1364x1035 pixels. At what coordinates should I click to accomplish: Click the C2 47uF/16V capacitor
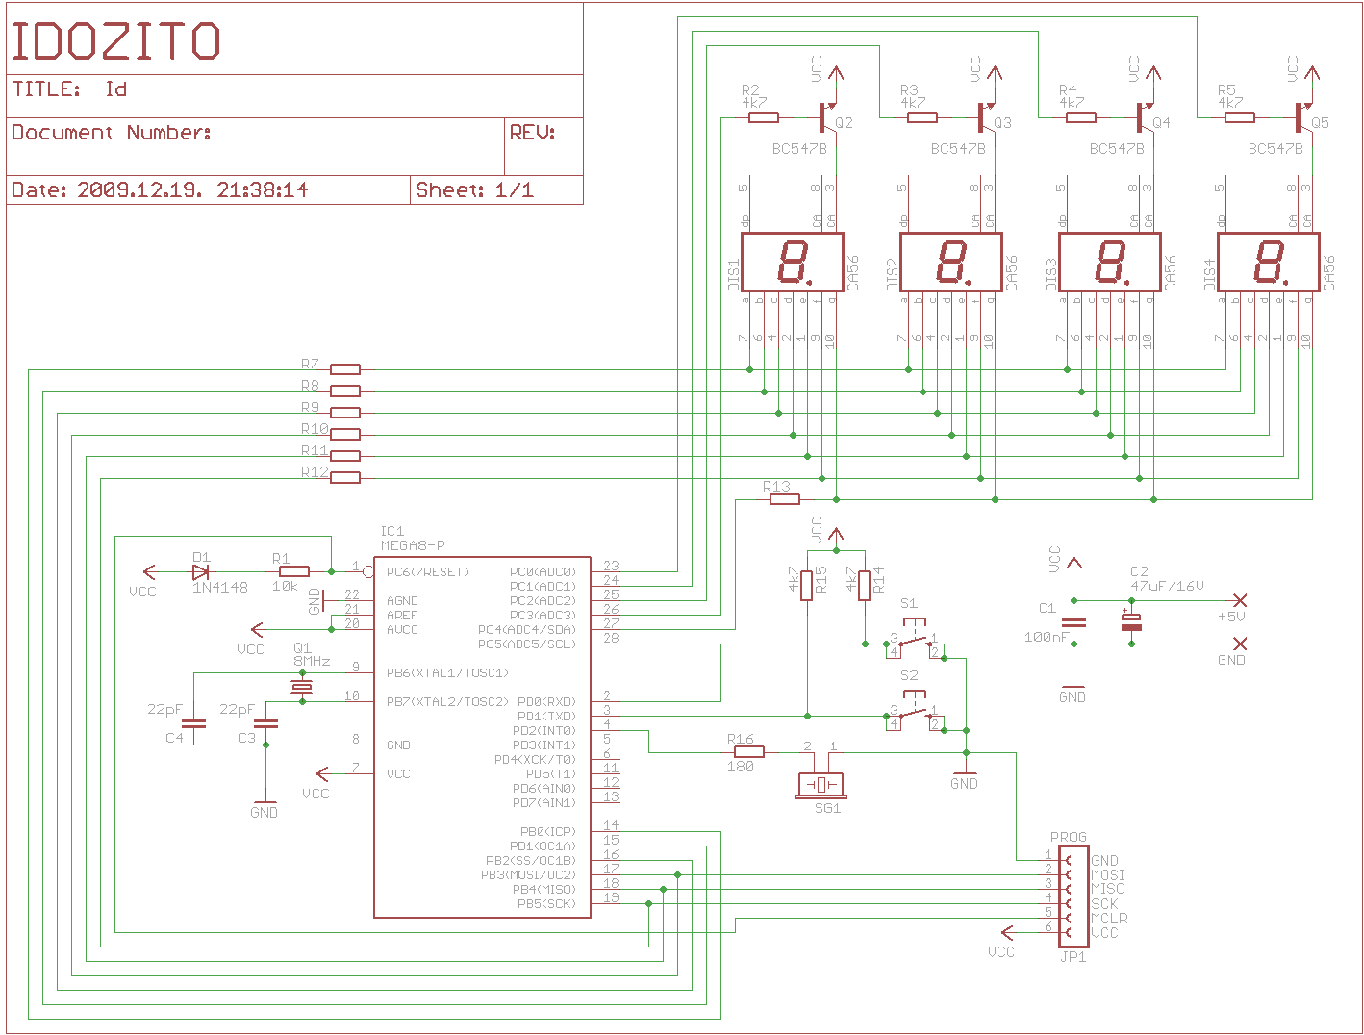1132,622
